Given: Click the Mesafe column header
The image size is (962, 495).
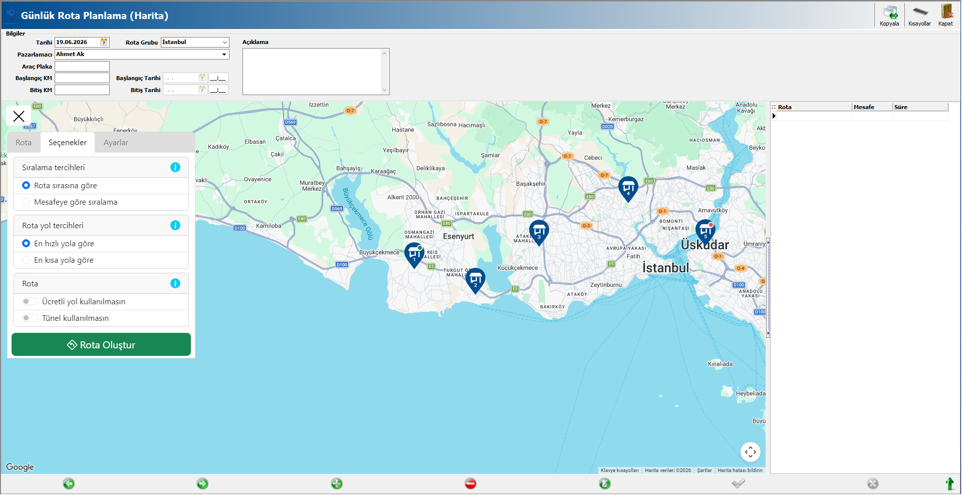Looking at the screenshot, I should click(x=872, y=107).
